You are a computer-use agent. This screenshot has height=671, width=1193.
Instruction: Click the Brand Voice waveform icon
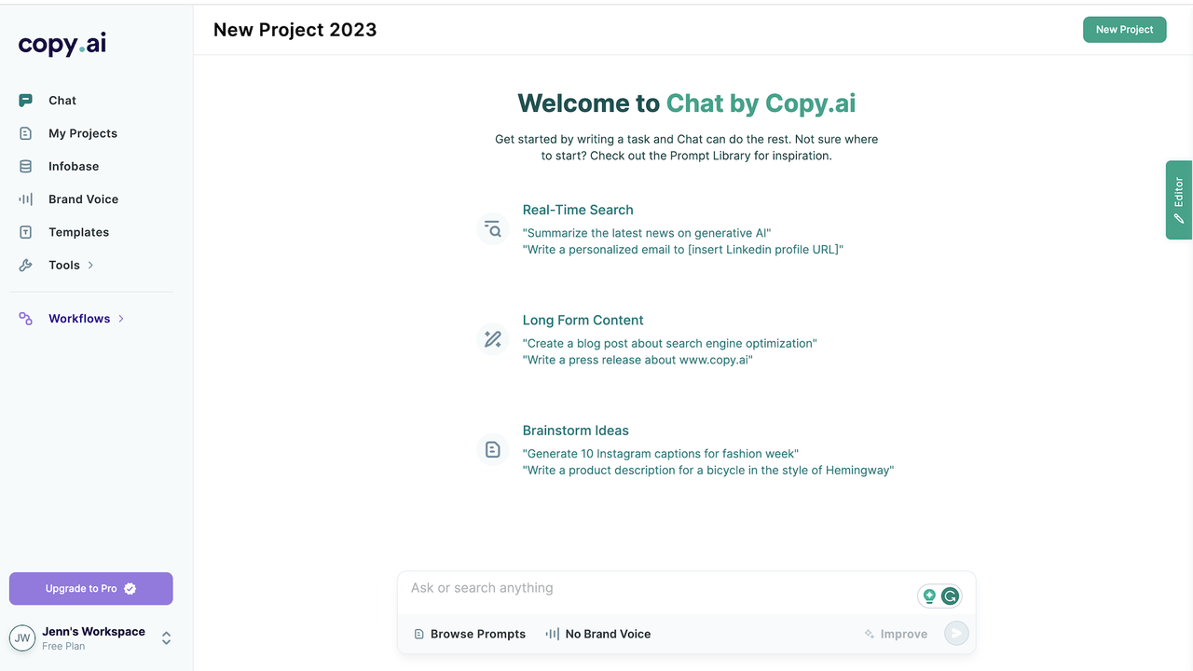point(26,199)
